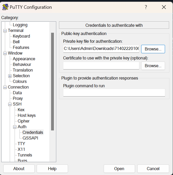Open the Behaviour settings category
Viewport: 173px width, 175px height.
tap(22, 65)
